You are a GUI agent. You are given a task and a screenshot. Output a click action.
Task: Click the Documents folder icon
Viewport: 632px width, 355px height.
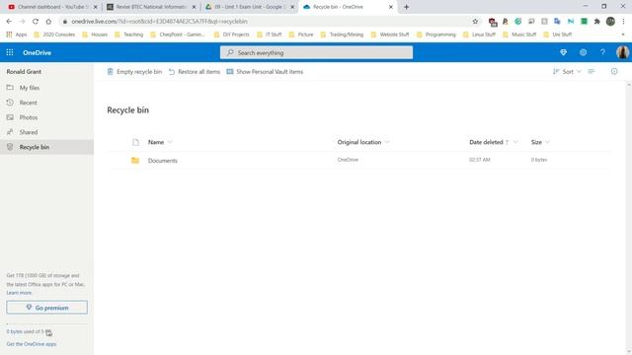(135, 160)
